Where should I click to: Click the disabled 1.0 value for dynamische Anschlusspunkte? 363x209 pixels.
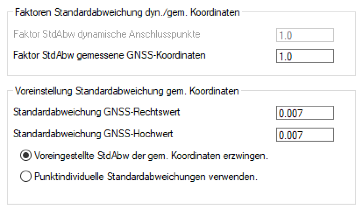click(284, 35)
